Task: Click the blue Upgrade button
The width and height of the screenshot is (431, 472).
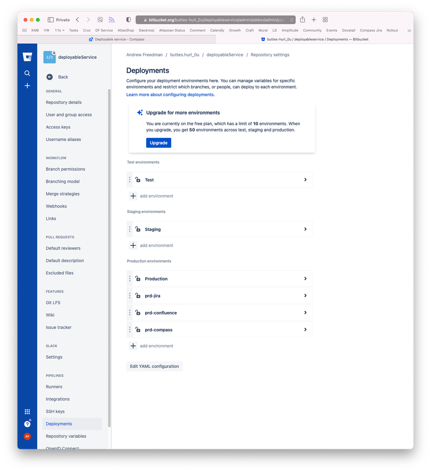Action: click(x=158, y=143)
